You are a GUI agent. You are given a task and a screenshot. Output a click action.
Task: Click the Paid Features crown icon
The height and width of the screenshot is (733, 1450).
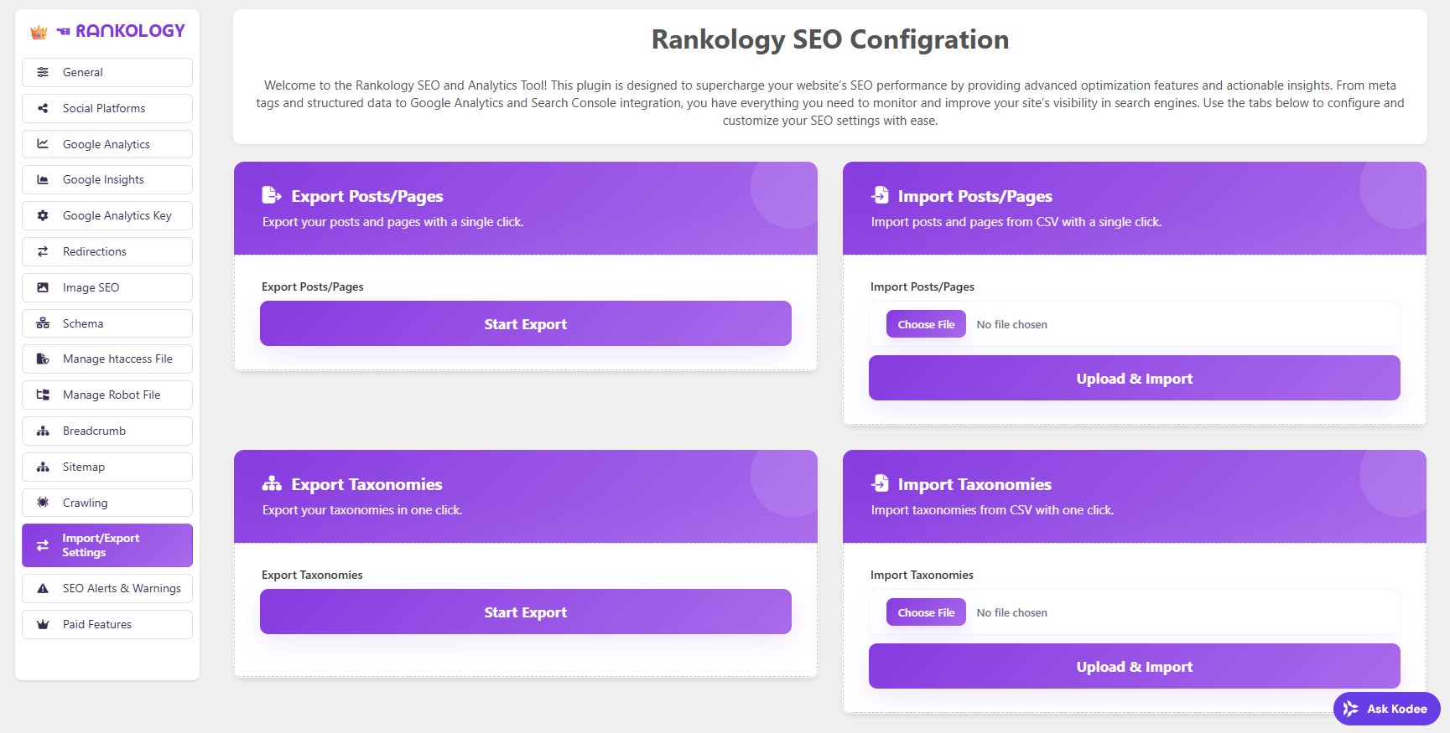pyautogui.click(x=43, y=625)
